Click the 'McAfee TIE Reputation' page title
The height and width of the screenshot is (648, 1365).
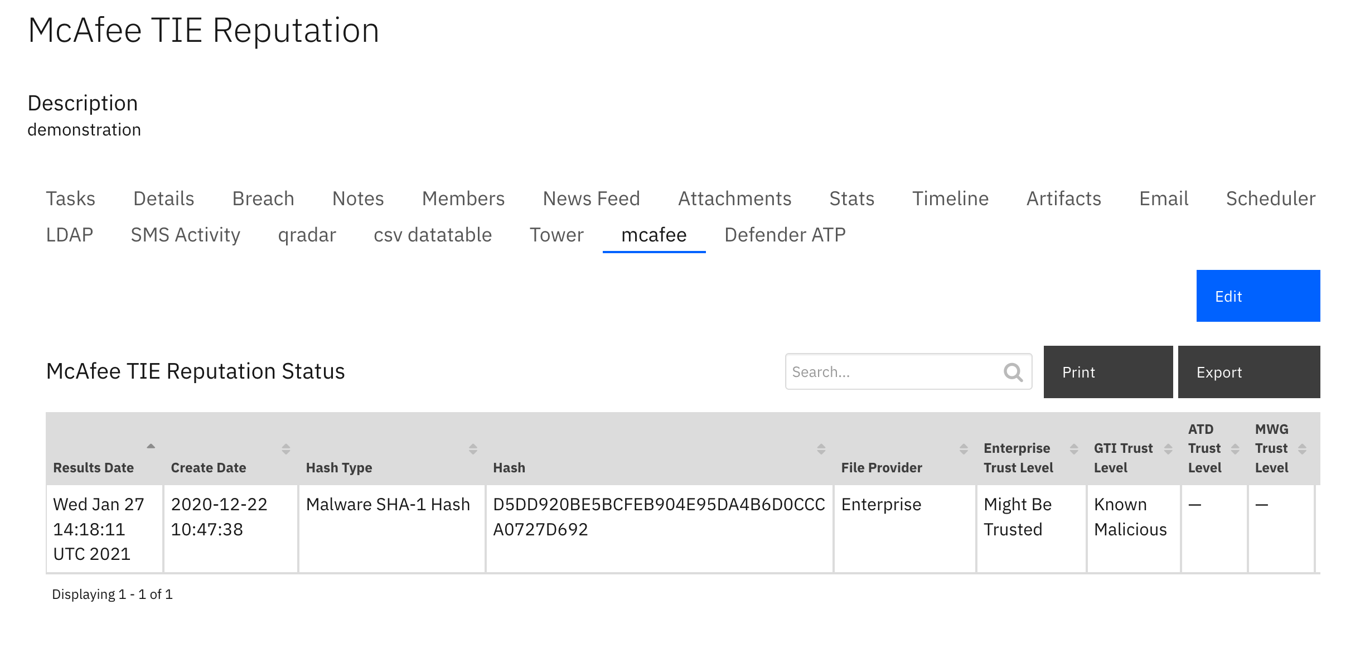(204, 30)
